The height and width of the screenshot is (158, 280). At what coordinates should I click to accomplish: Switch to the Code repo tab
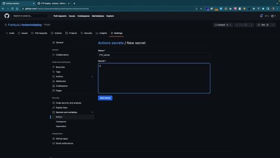pos(10,33)
